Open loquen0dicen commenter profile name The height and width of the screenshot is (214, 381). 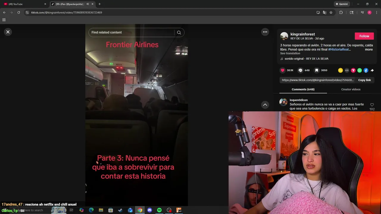point(299,100)
